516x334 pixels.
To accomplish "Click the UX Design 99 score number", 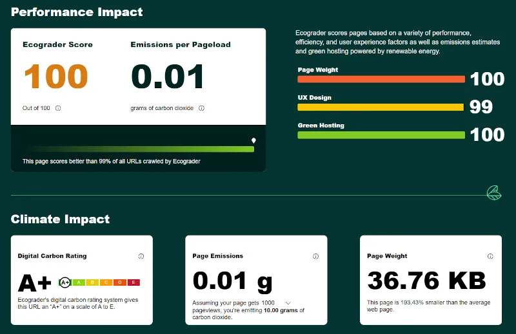I will coord(481,107).
